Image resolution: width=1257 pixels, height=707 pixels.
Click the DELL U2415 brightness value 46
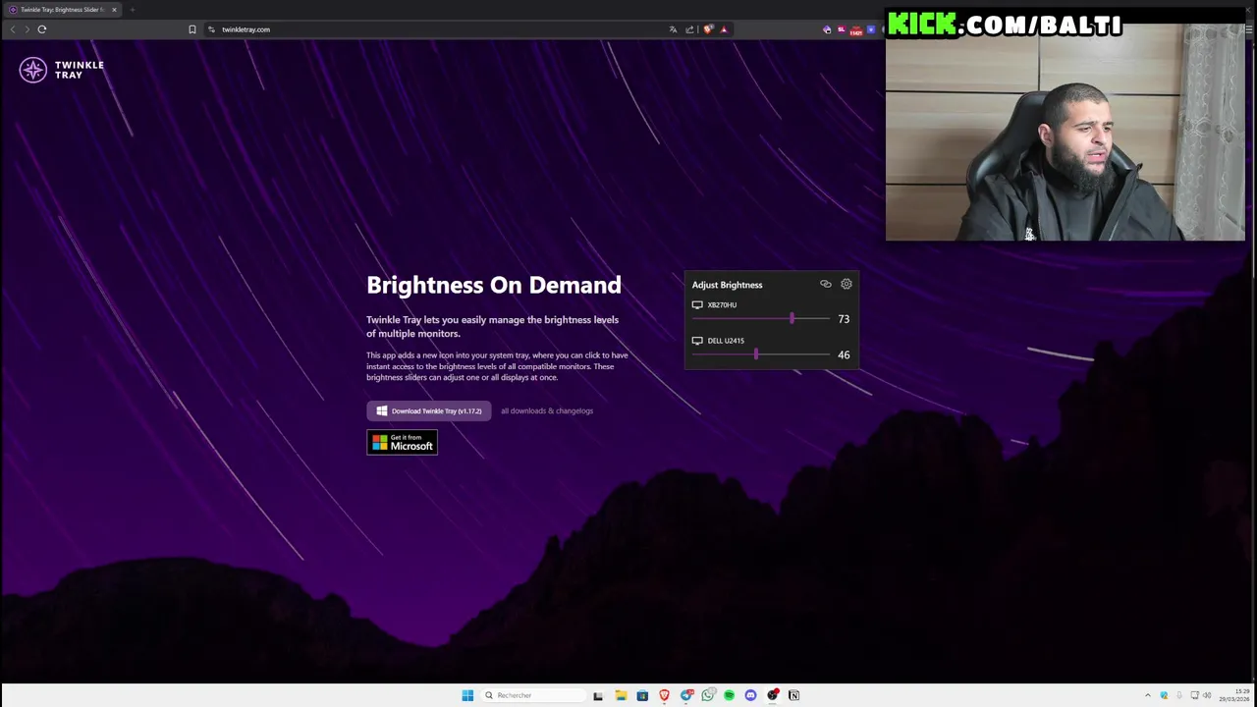pos(844,354)
